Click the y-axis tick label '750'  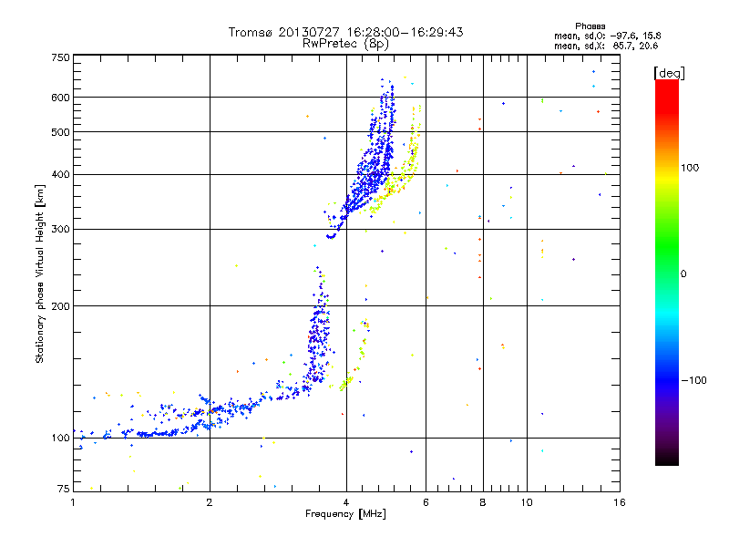60,57
